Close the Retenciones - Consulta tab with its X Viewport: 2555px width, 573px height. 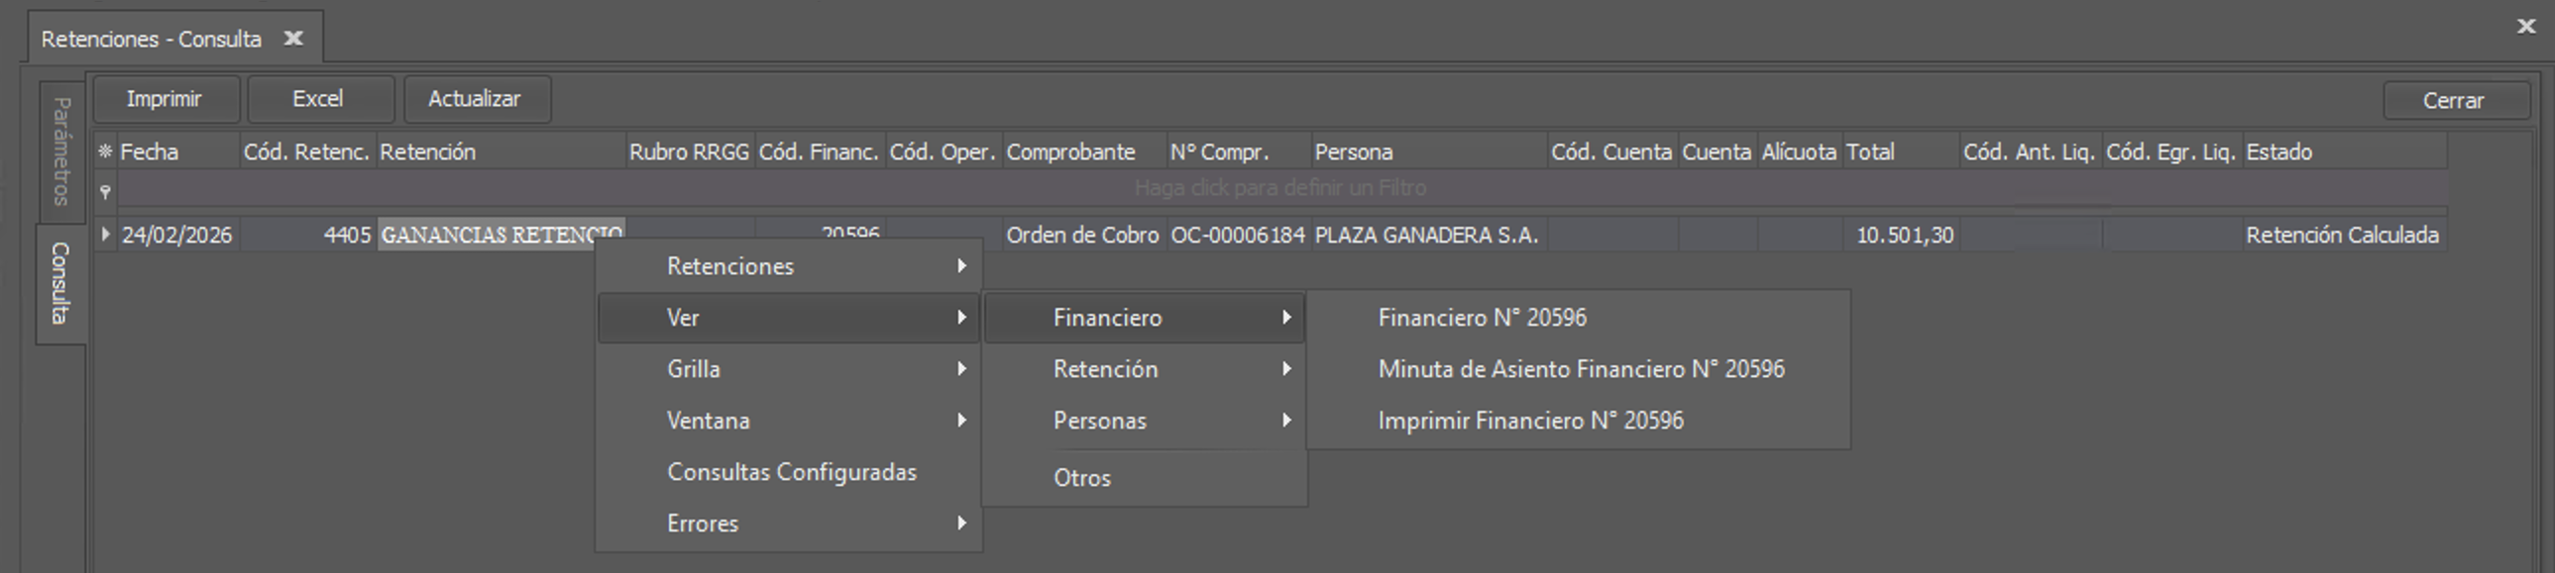click(x=292, y=38)
